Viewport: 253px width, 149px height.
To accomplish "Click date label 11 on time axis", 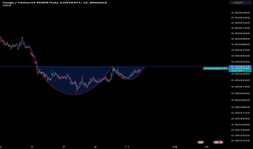I will pyautogui.click(x=127, y=147).
